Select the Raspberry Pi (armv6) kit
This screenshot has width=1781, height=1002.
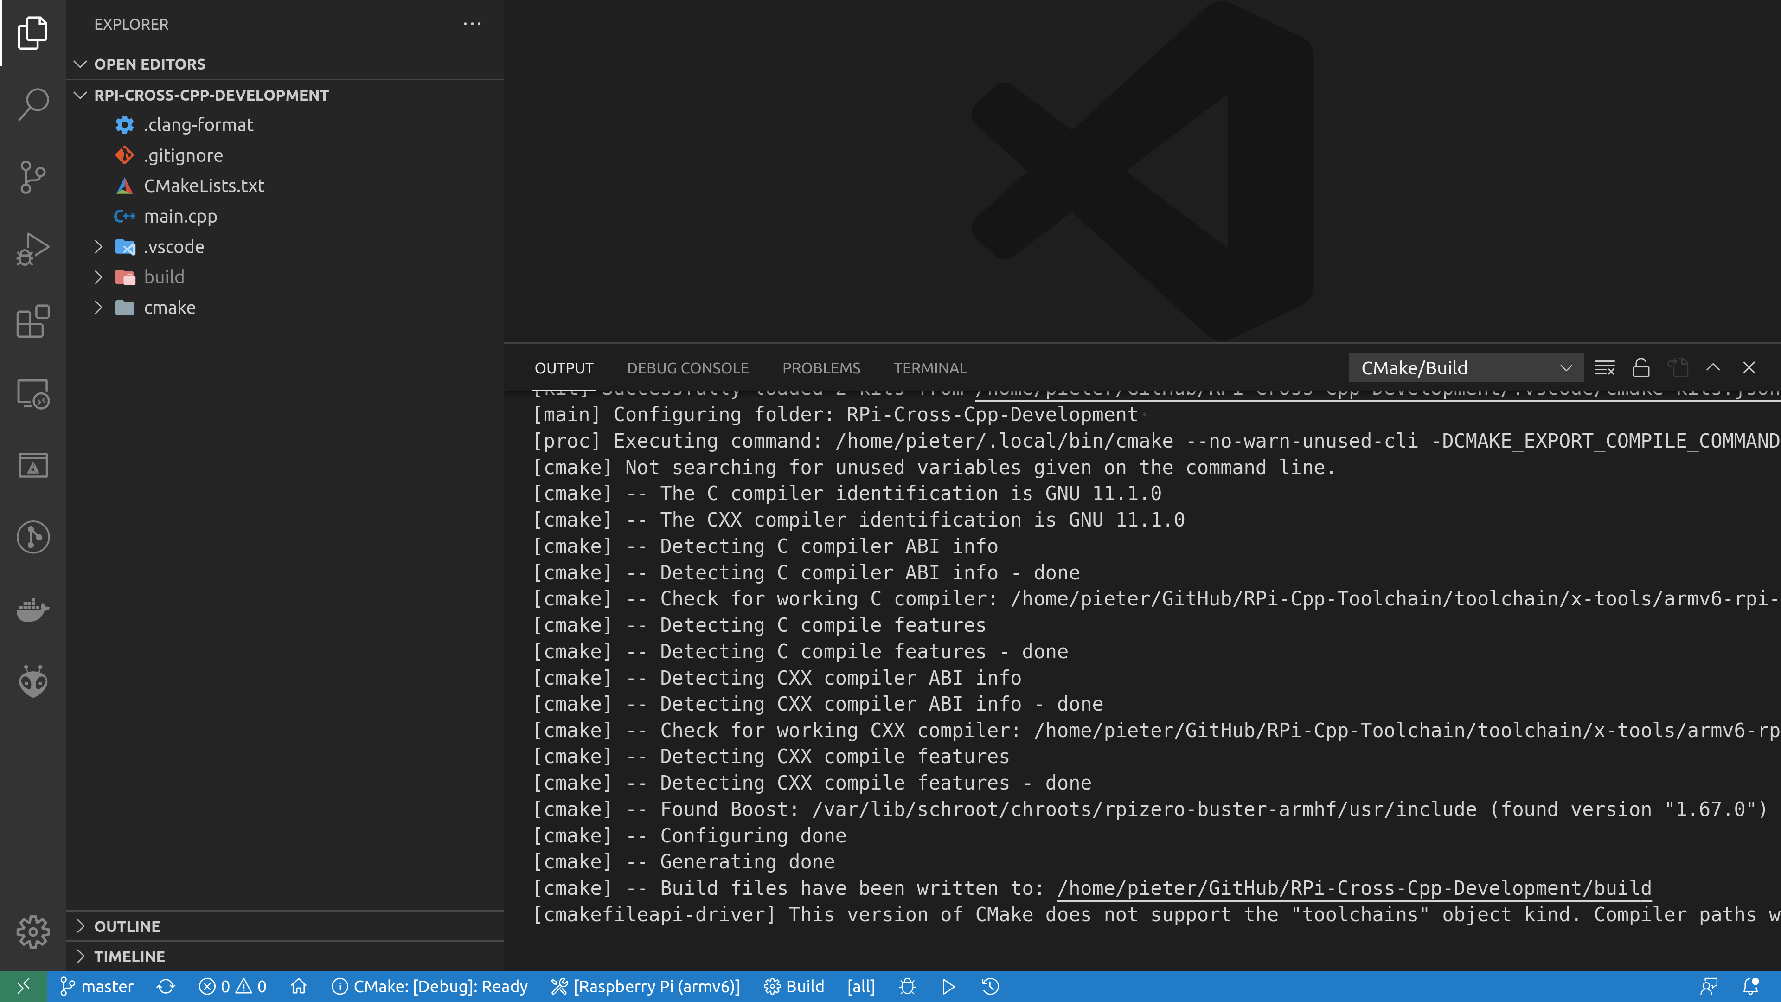point(645,986)
